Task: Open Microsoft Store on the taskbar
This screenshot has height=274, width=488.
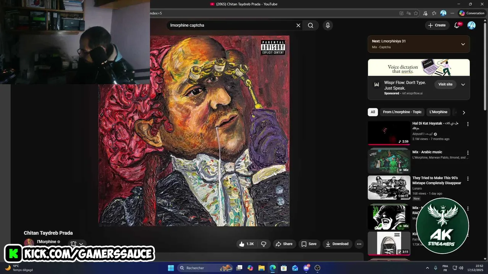Action: [284, 268]
